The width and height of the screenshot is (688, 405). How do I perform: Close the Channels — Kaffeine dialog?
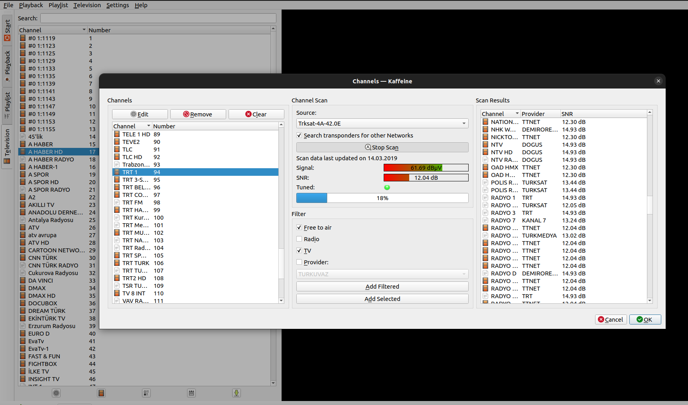click(x=658, y=81)
